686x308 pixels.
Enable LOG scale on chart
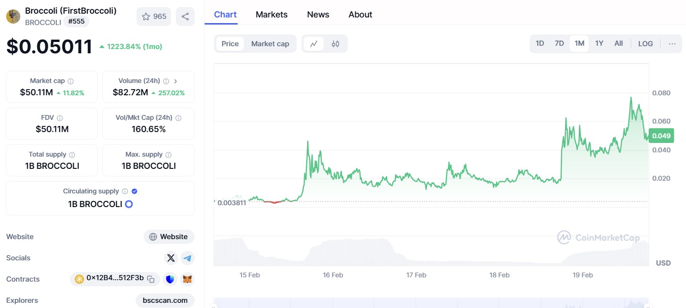tap(645, 44)
